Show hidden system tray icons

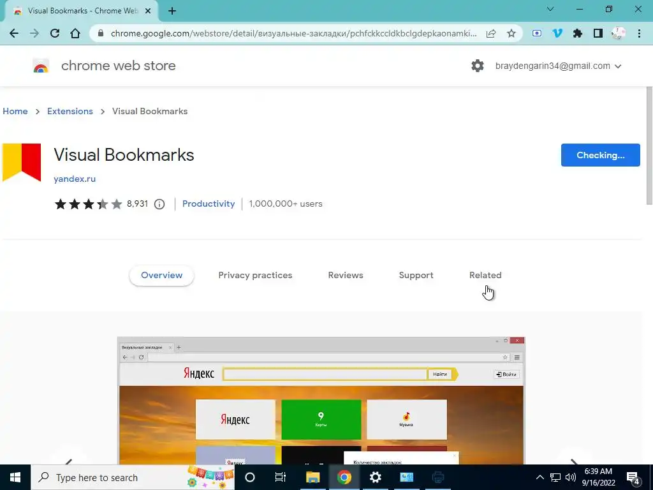click(x=539, y=477)
